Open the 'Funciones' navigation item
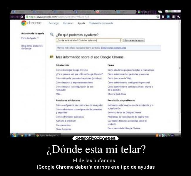191x176 pixels. tap(68, 23)
